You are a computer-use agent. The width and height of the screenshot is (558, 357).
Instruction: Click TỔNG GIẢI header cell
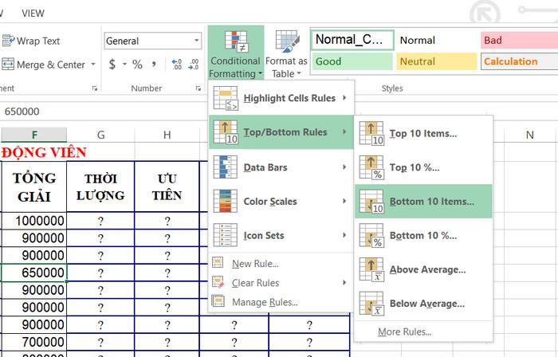[x=34, y=186]
